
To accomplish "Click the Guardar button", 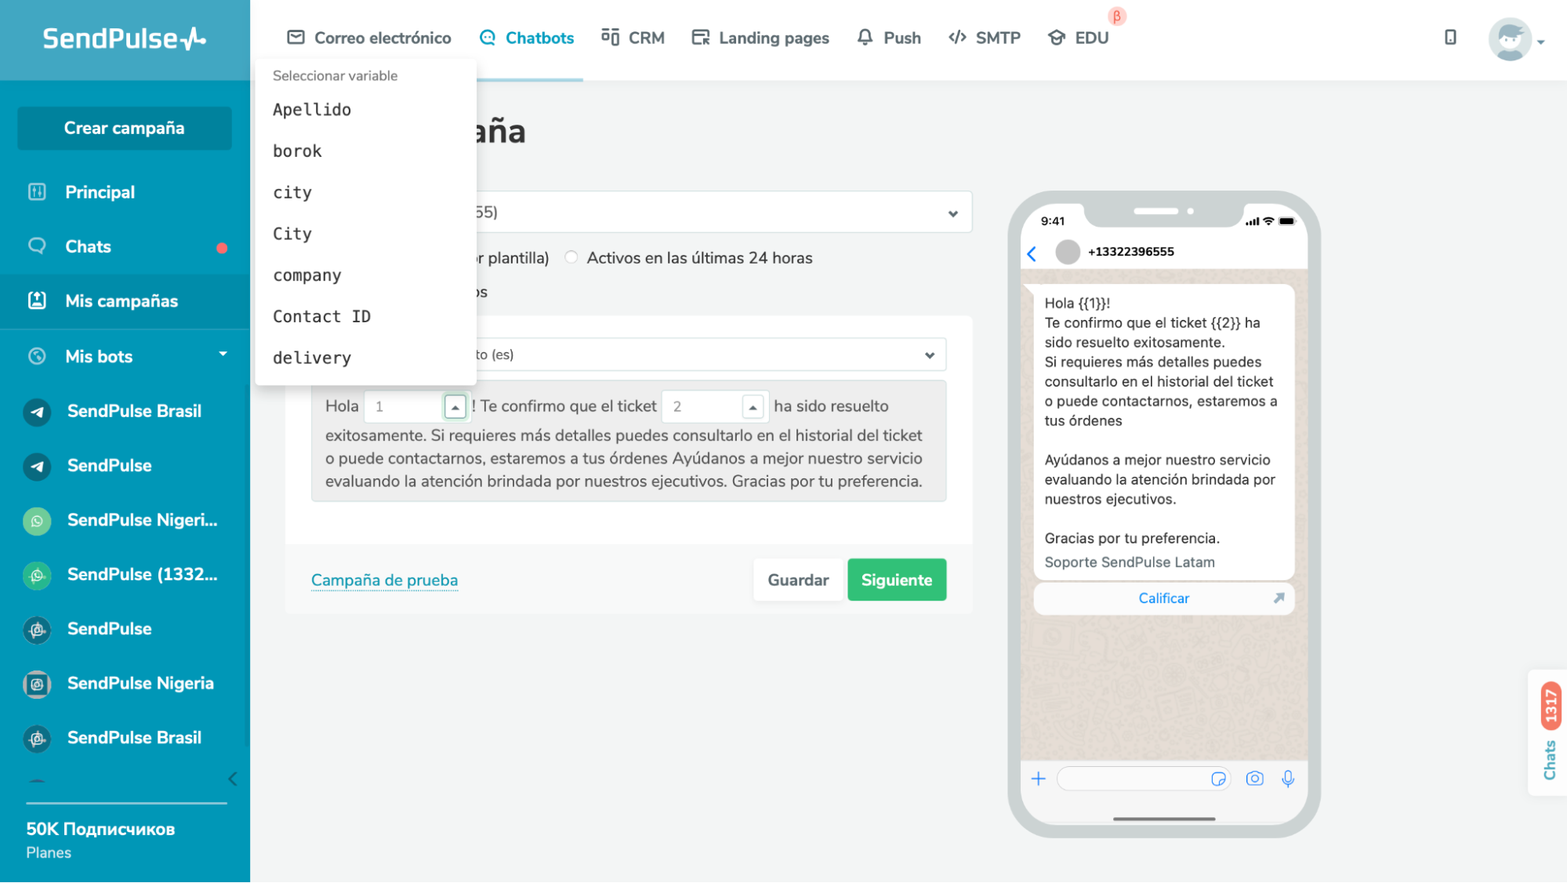I will pyautogui.click(x=798, y=580).
